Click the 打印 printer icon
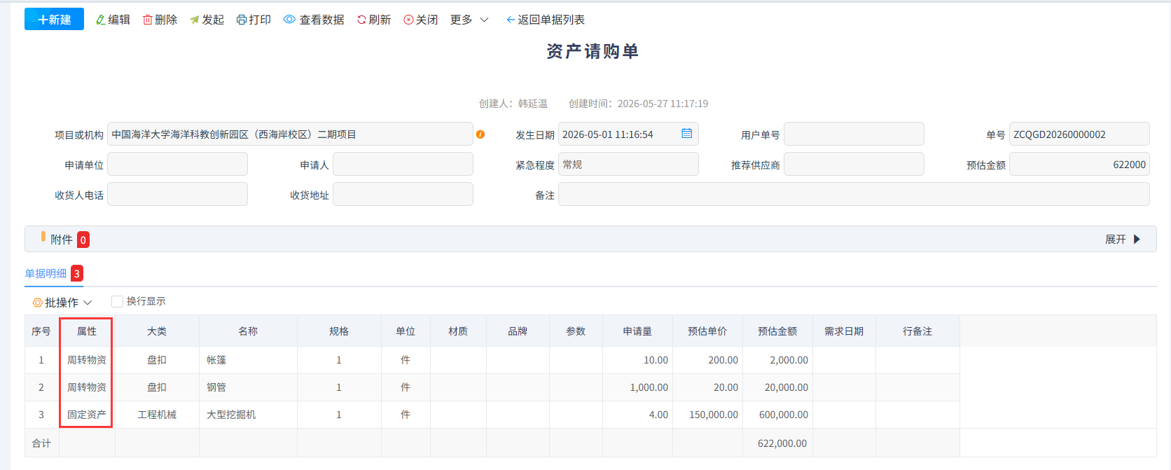1171x470 pixels. pyautogui.click(x=242, y=20)
